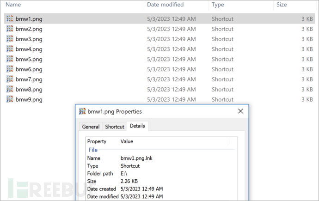
Task: Select the Name property row bmw1.png.lnk
Action: [x=137, y=158]
